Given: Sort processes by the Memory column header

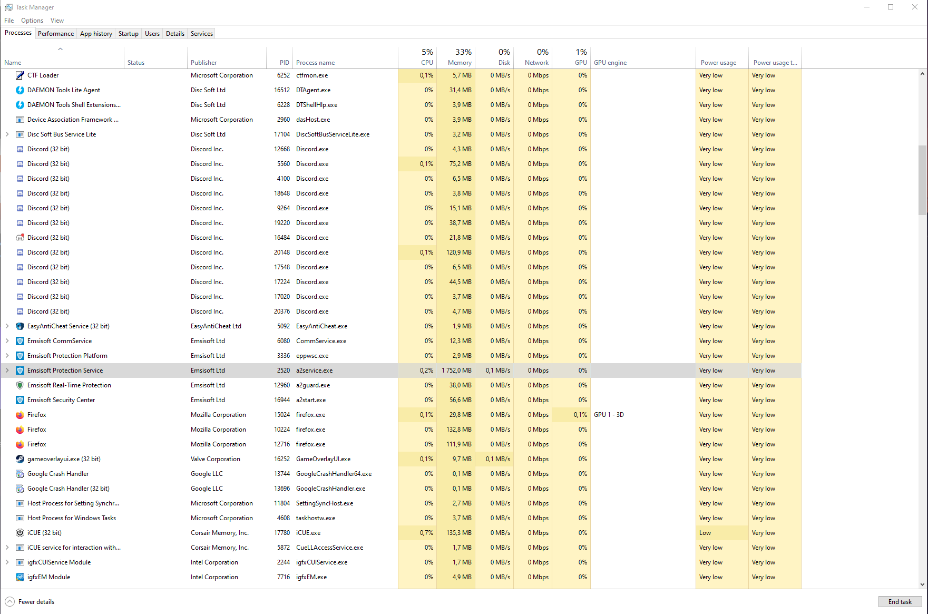Looking at the screenshot, I should [x=456, y=57].
